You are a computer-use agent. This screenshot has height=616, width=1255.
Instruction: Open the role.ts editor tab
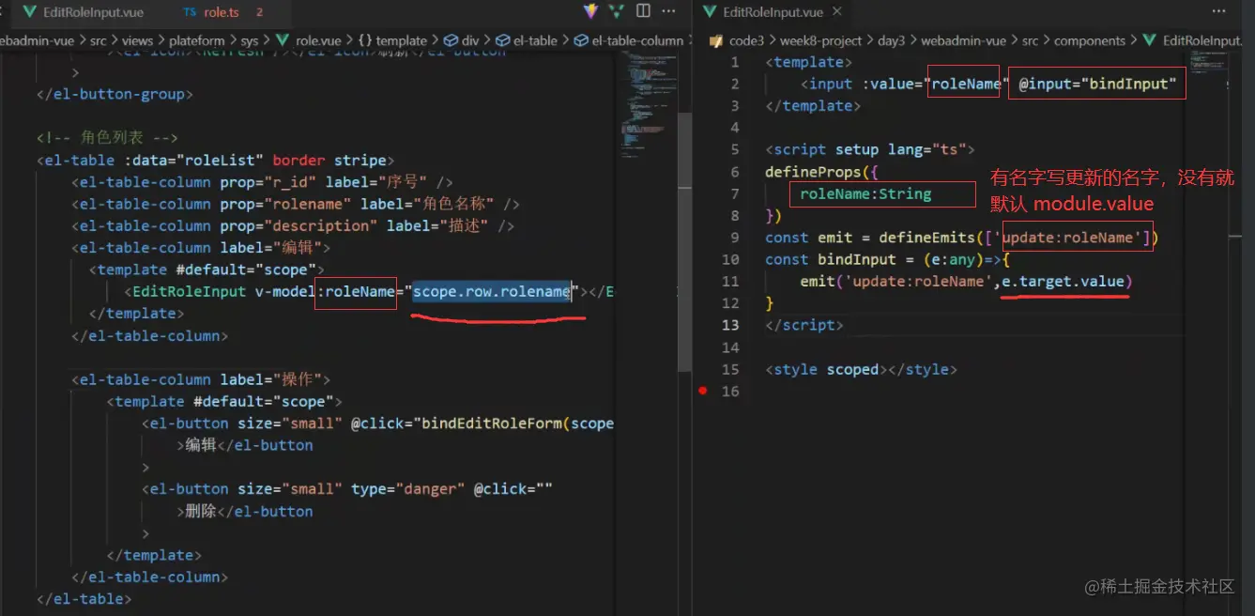point(222,12)
